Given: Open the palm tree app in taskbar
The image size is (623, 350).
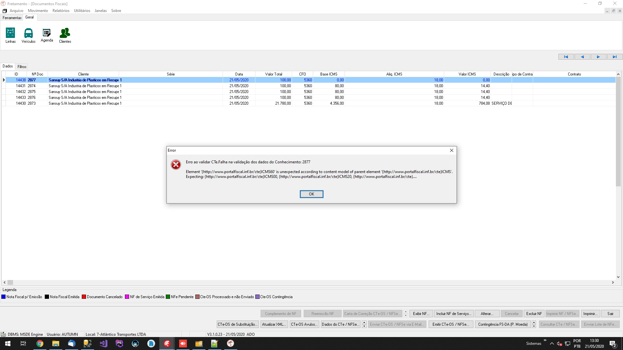Looking at the screenshot, I should click(x=230, y=344).
